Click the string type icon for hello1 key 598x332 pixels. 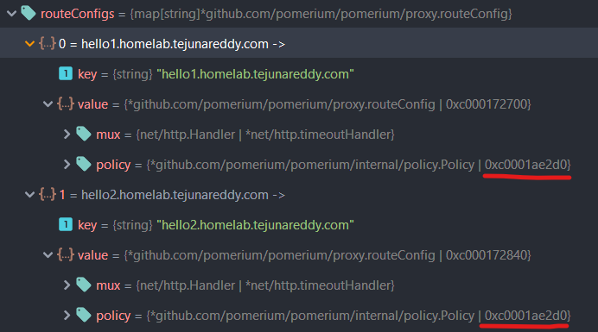pyautogui.click(x=66, y=73)
